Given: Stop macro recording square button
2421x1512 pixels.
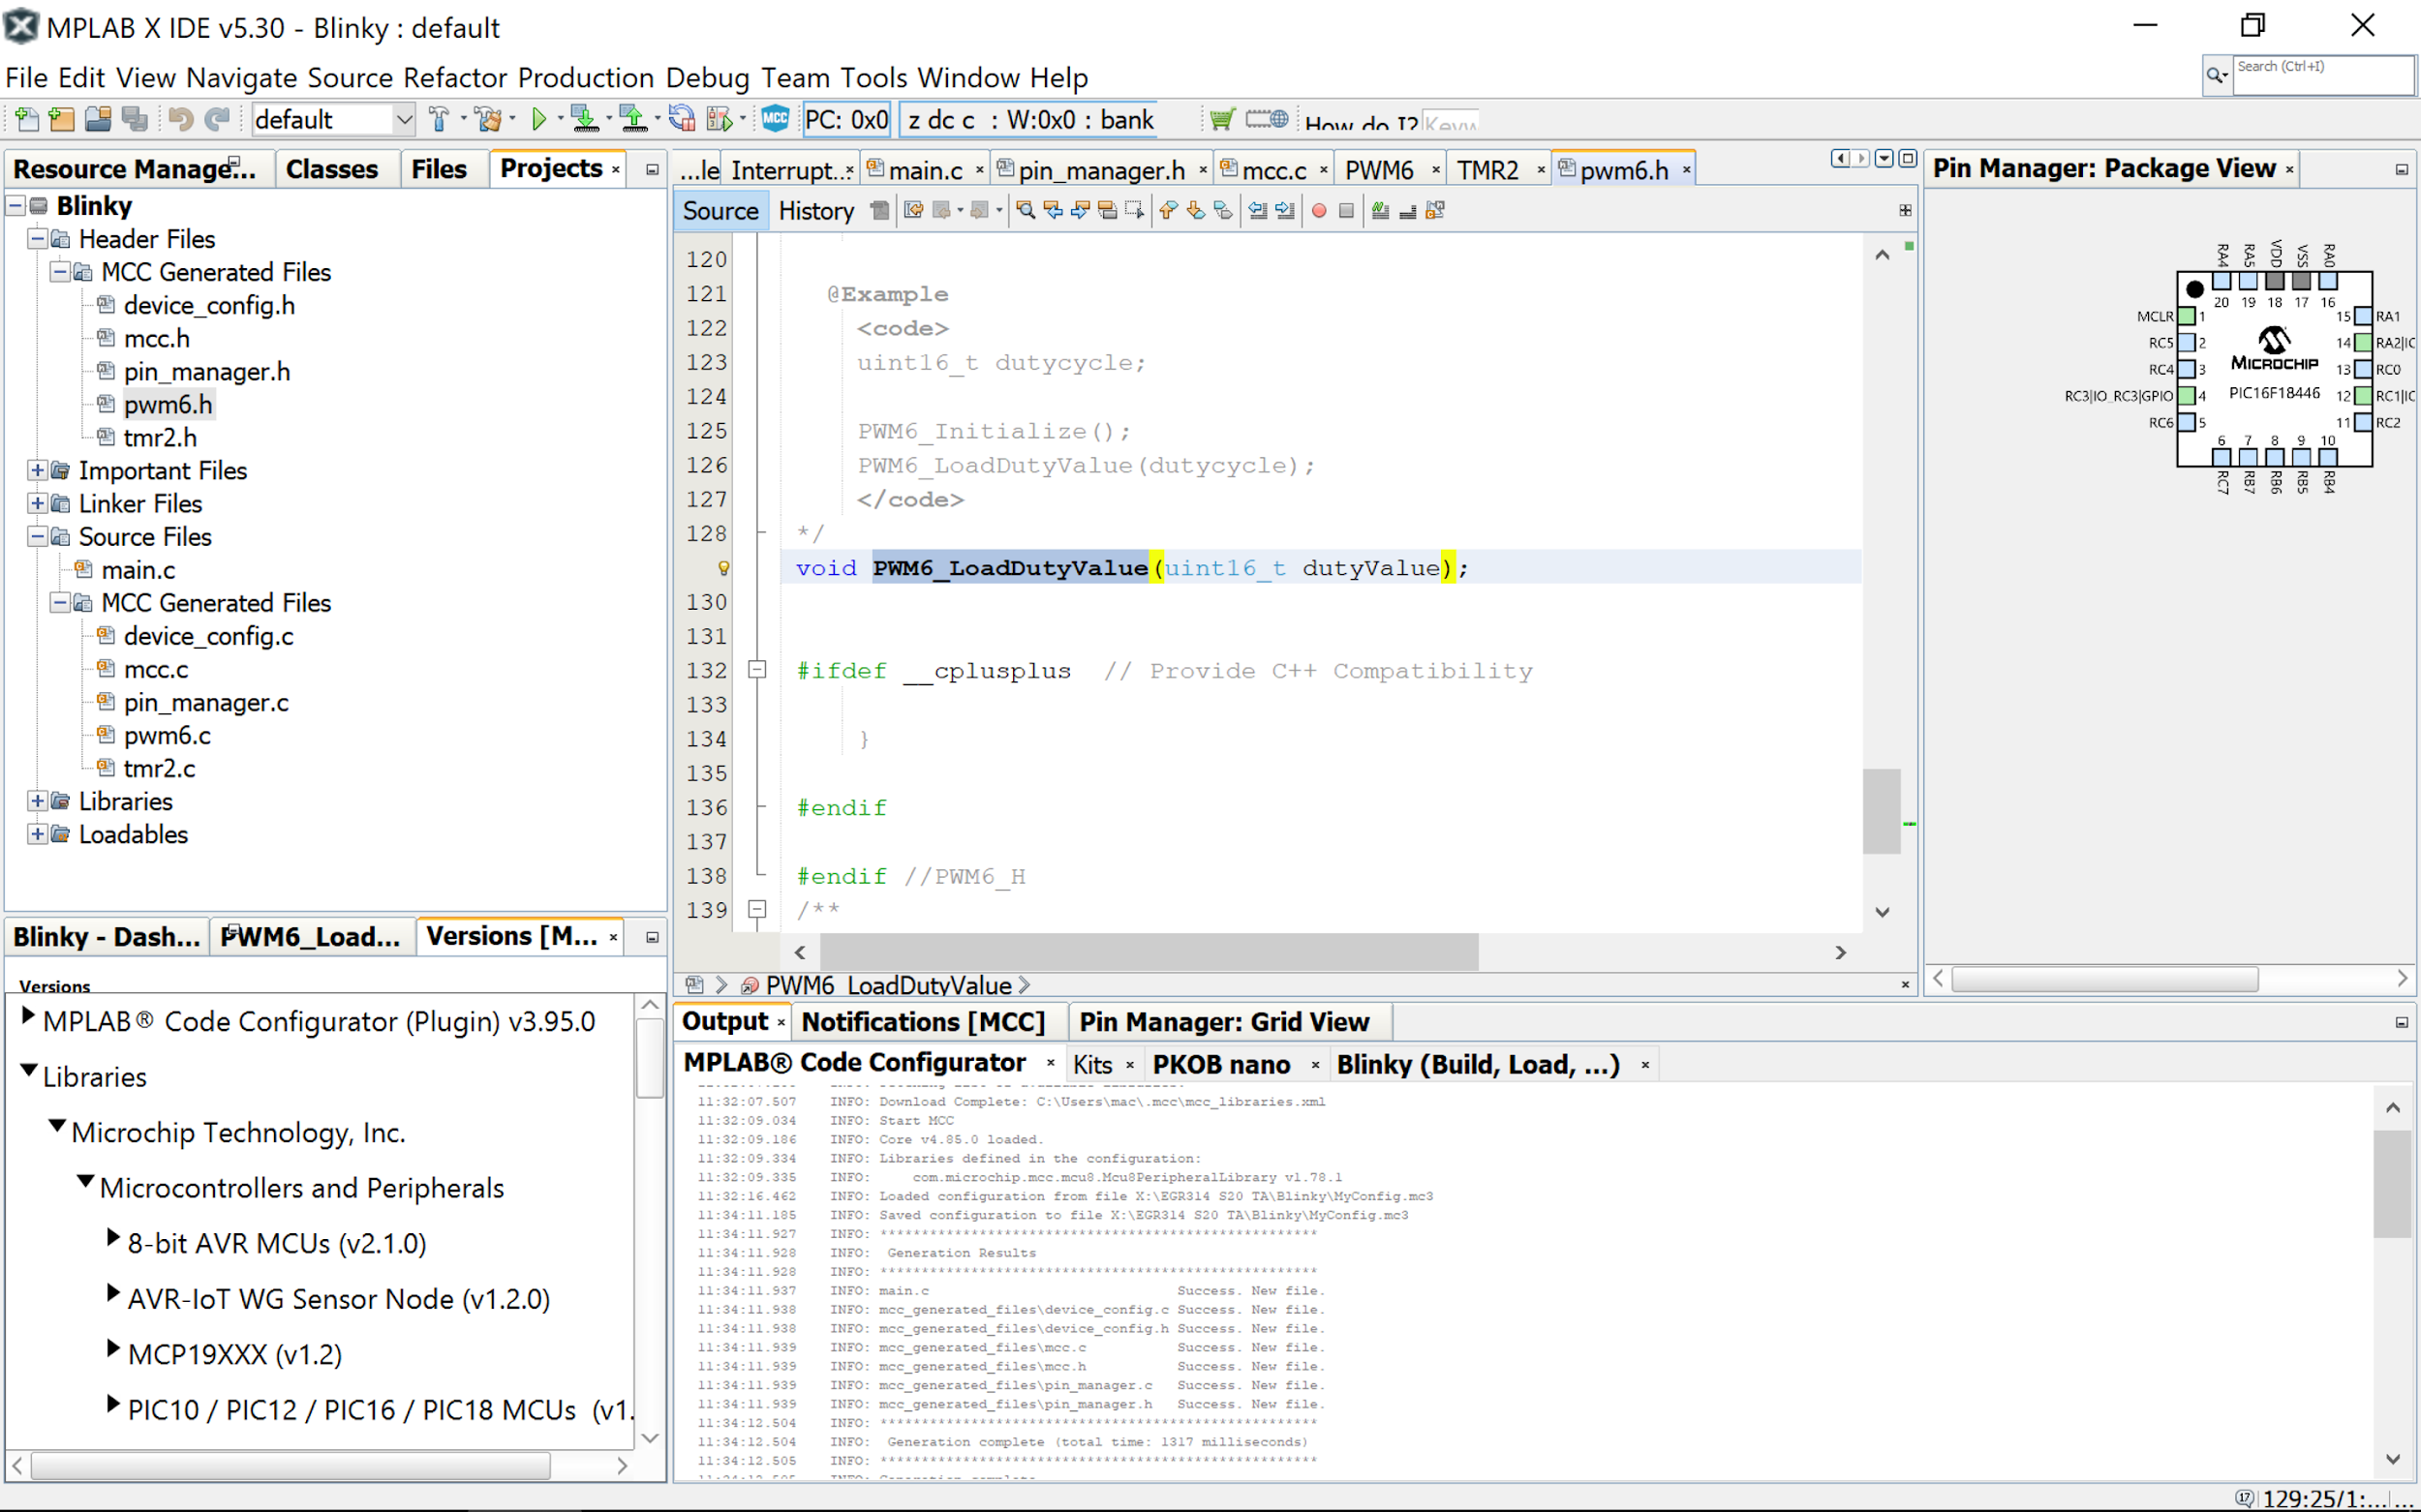Looking at the screenshot, I should click(1346, 211).
